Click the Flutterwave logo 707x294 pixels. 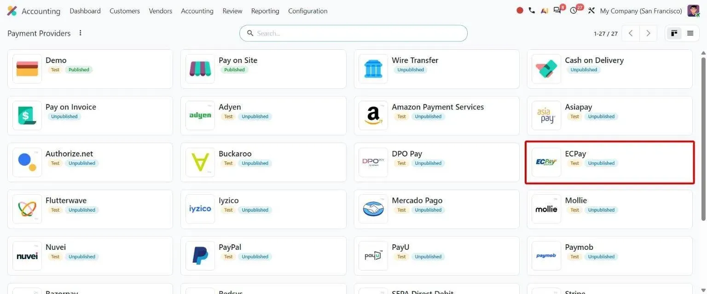click(x=27, y=209)
